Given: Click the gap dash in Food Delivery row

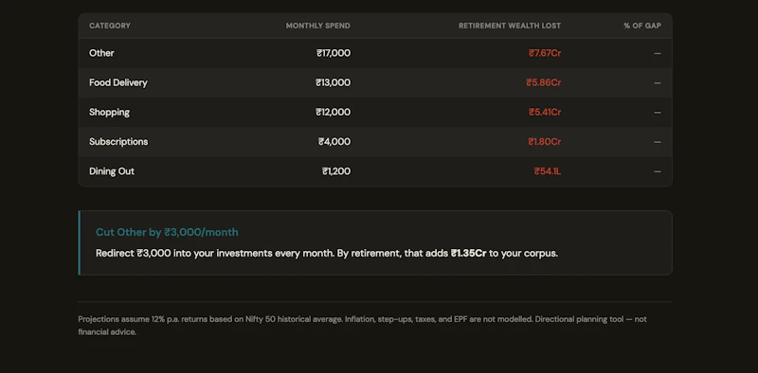Looking at the screenshot, I should (658, 82).
